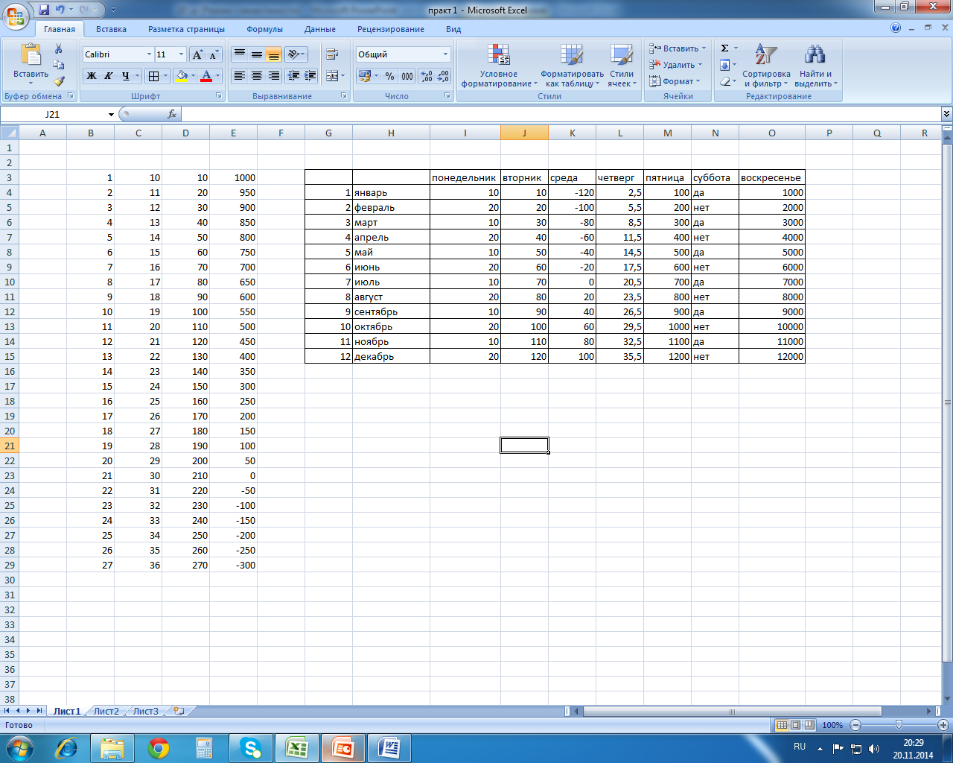953x763 pixels.
Task: Expand the Name Box dropdown arrow
Action: coord(111,115)
